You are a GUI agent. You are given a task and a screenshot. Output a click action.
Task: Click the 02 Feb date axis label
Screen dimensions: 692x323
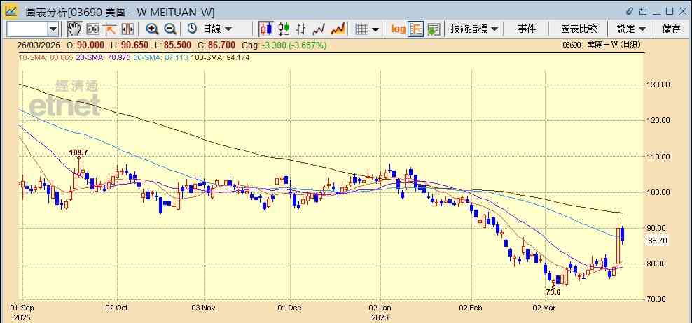coord(472,308)
